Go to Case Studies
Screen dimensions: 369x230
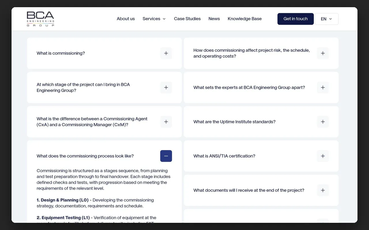click(187, 19)
